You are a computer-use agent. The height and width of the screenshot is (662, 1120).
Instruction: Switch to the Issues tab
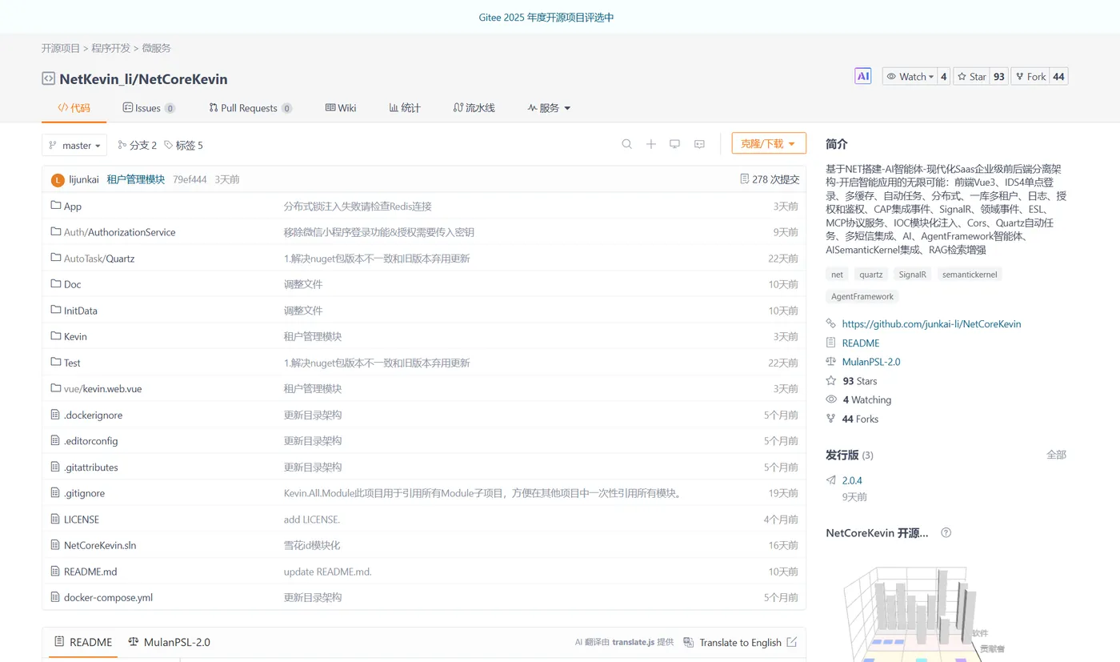tap(149, 107)
